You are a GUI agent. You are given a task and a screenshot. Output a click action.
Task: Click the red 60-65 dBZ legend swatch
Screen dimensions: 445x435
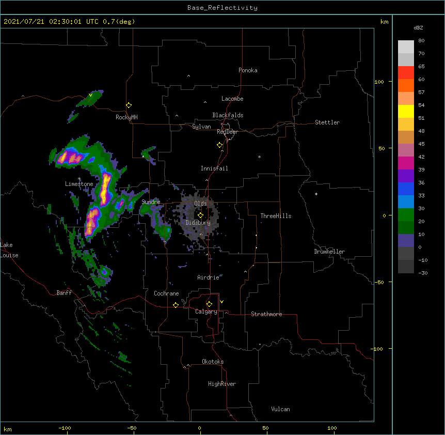(406, 73)
